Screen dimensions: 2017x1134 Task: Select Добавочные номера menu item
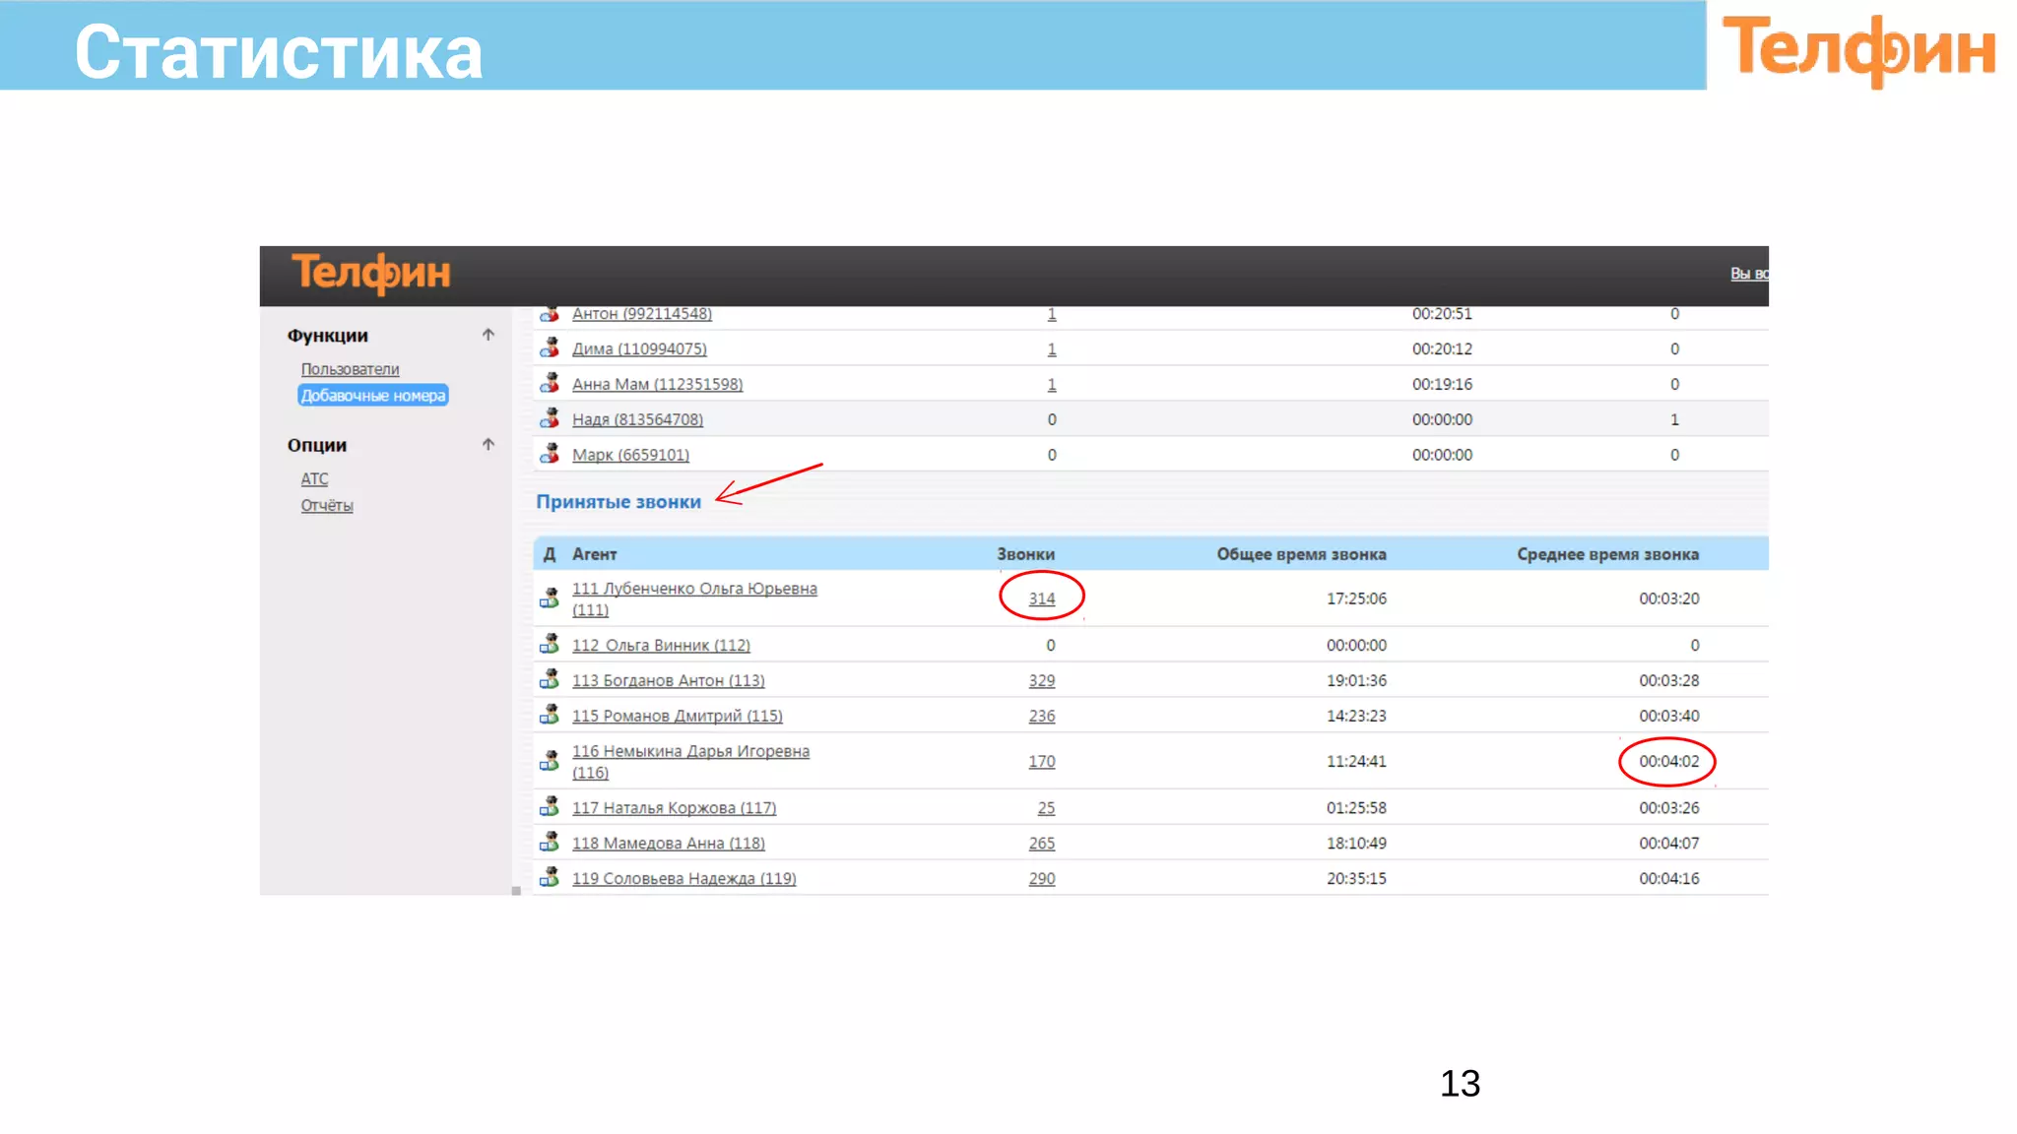[373, 396]
